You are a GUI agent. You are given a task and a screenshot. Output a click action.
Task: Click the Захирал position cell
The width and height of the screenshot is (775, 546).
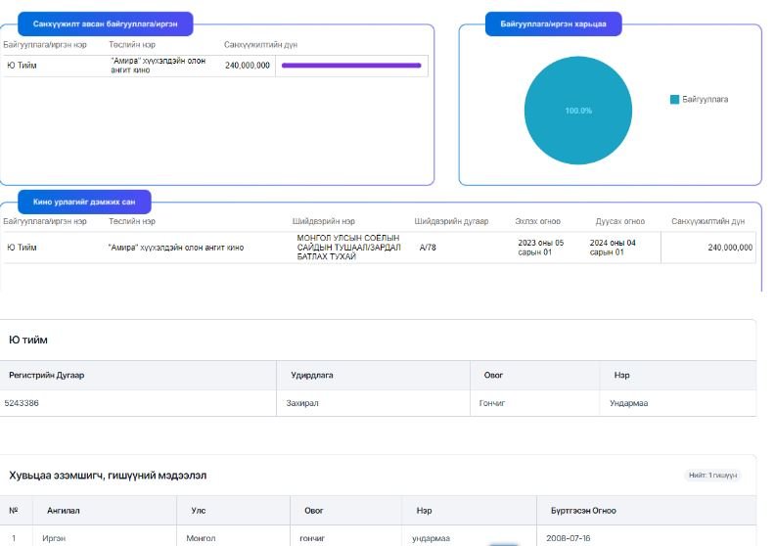tap(303, 402)
